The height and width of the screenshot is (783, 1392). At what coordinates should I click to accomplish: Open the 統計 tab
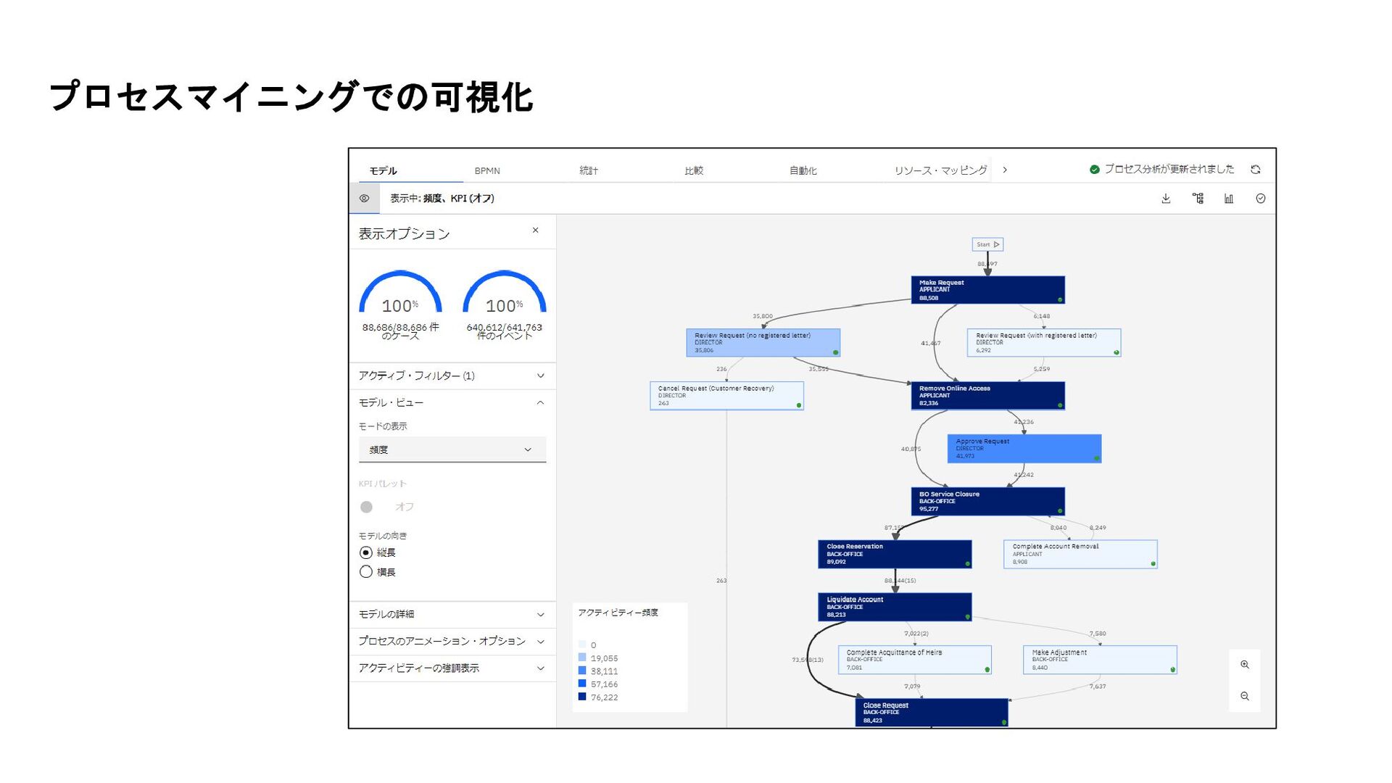click(x=589, y=171)
